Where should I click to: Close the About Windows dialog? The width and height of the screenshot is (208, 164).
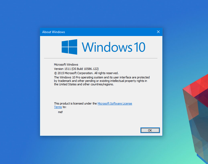[x=158, y=32]
